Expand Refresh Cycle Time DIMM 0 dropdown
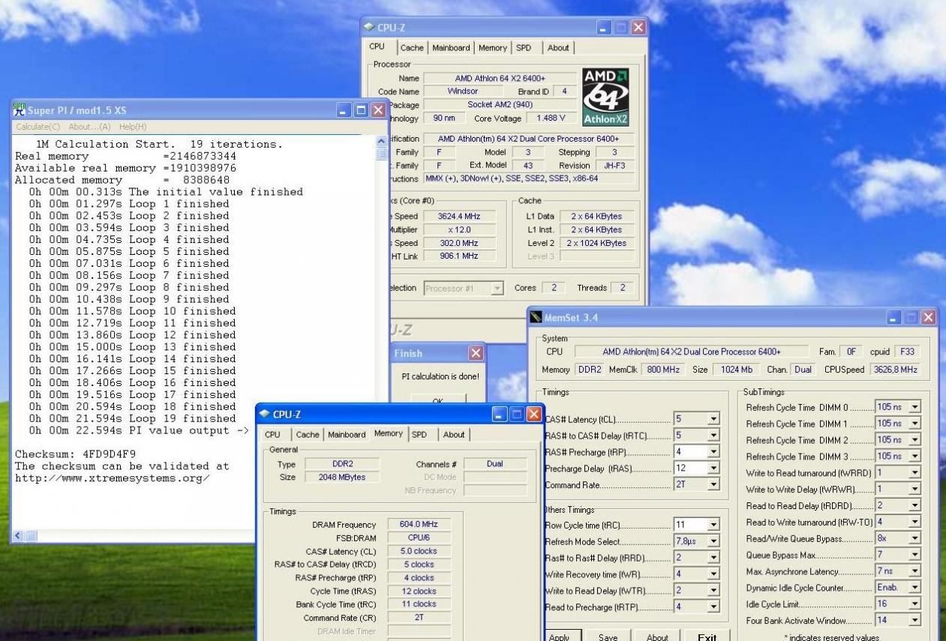Screen dimensions: 946x641 click(x=914, y=407)
